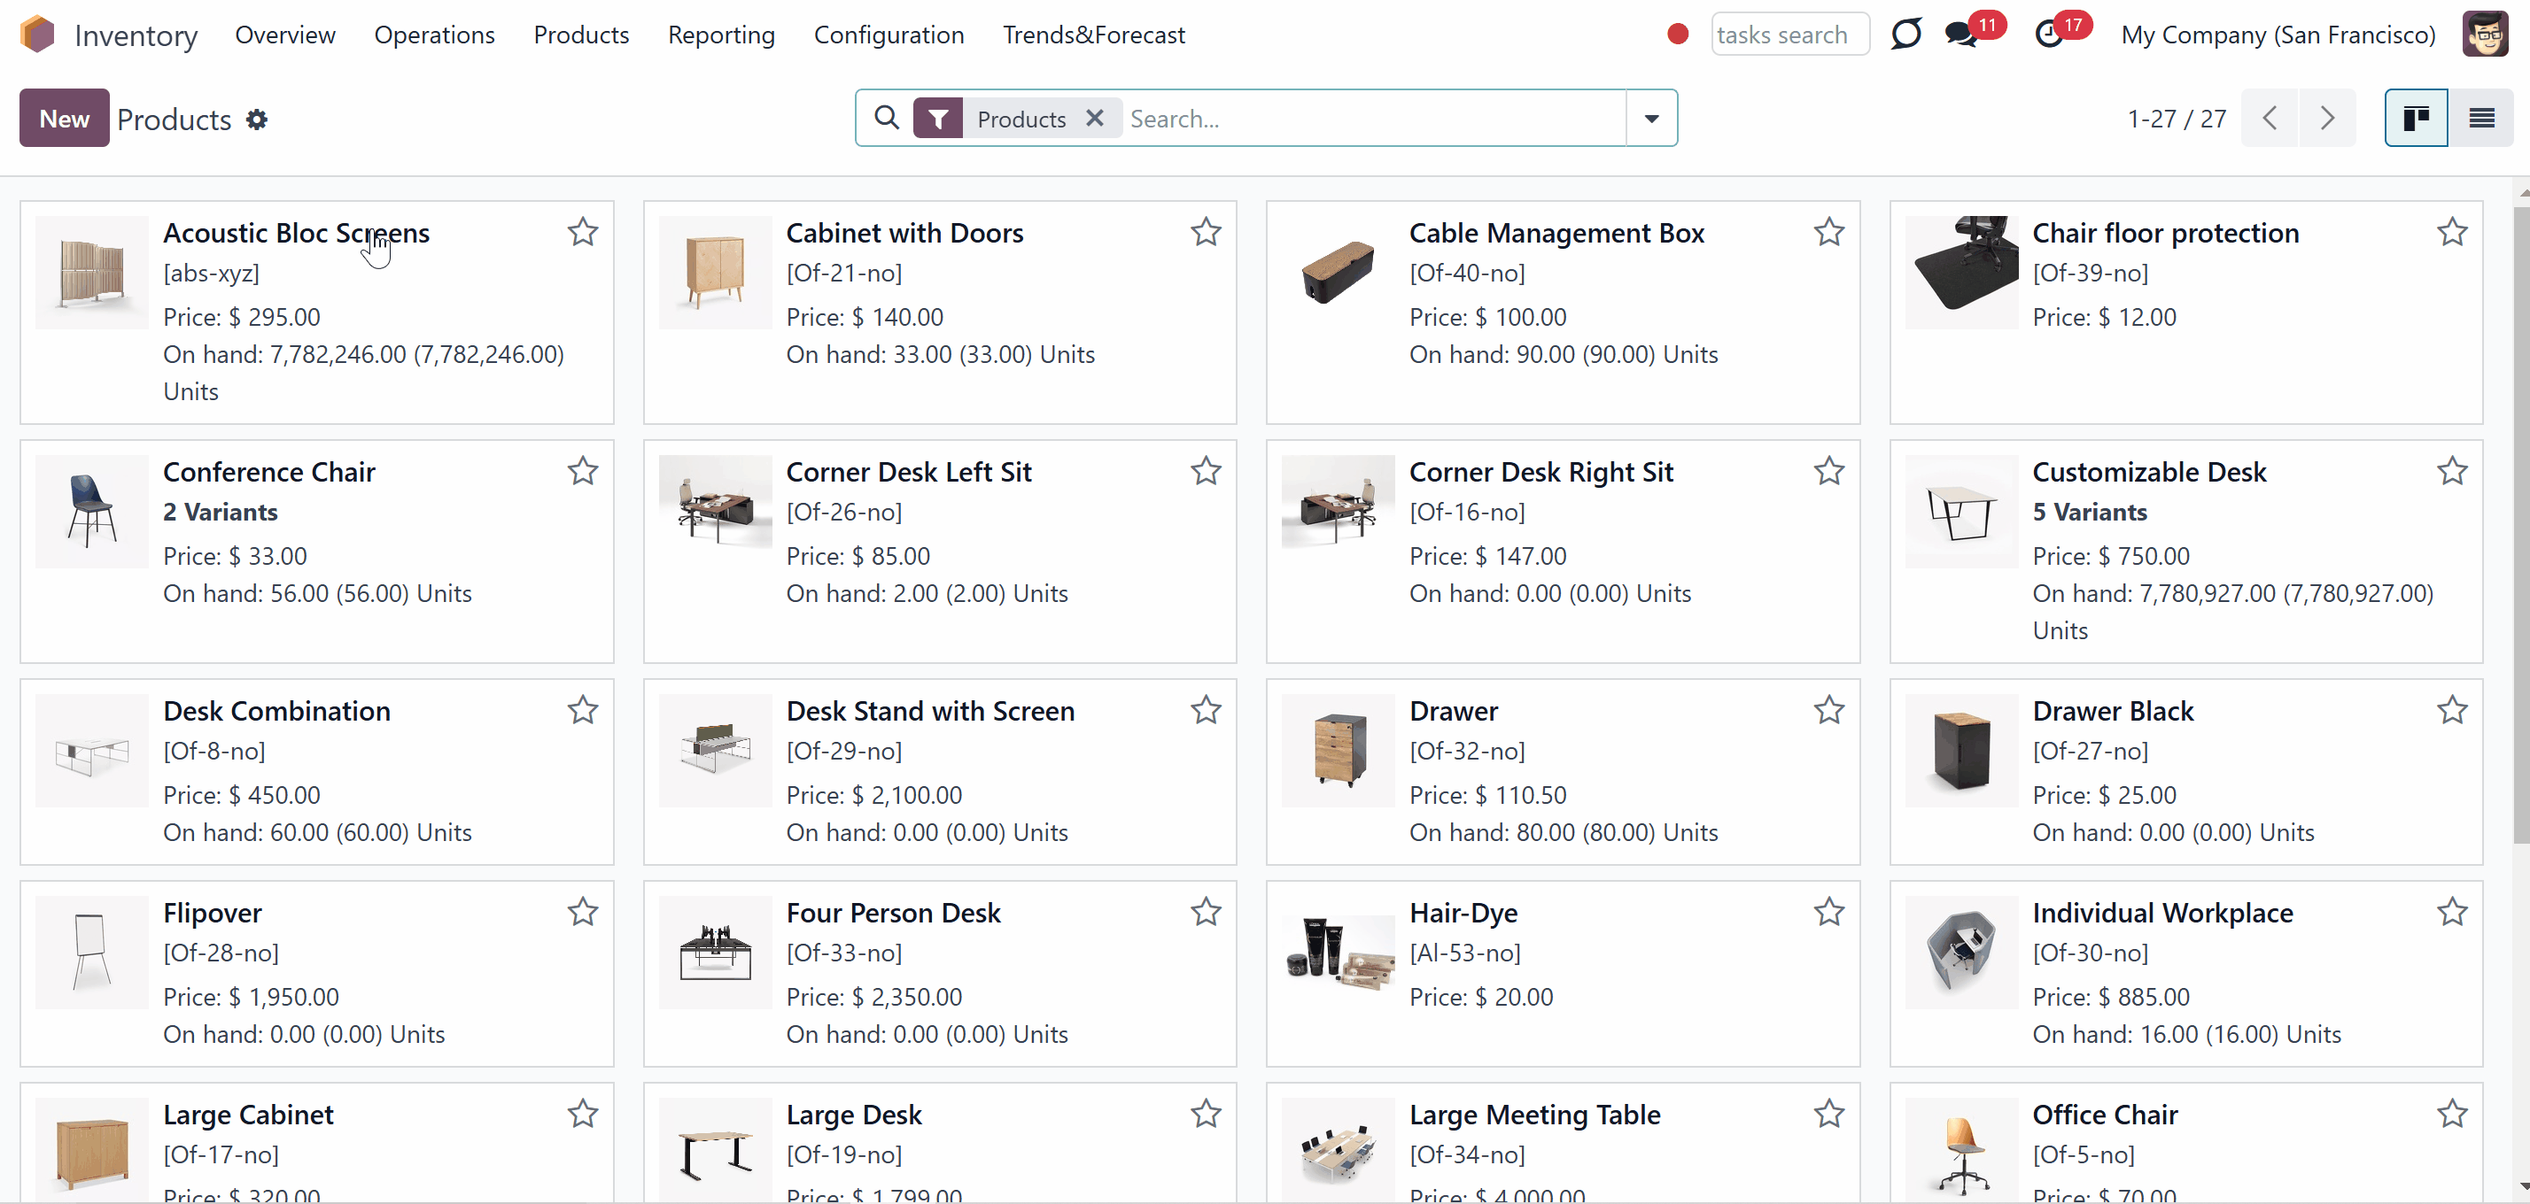Image resolution: width=2530 pixels, height=1204 pixels.
Task: Expand the search options dropdown arrow
Action: click(1651, 118)
